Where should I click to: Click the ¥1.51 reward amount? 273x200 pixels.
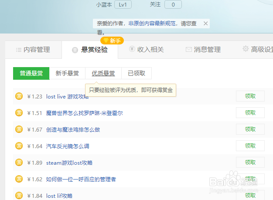pyautogui.click(x=34, y=113)
